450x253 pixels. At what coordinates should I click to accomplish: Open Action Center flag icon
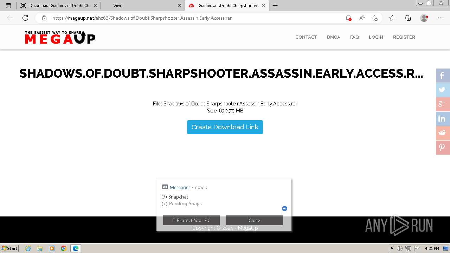coord(416,248)
